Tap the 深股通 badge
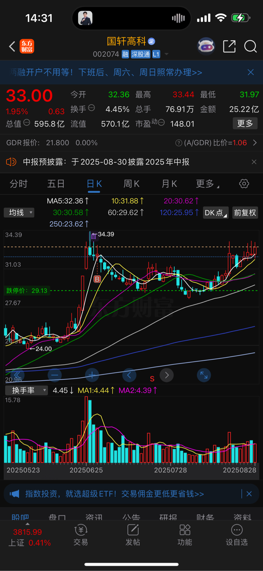The height and width of the screenshot is (571, 263). coord(140,54)
